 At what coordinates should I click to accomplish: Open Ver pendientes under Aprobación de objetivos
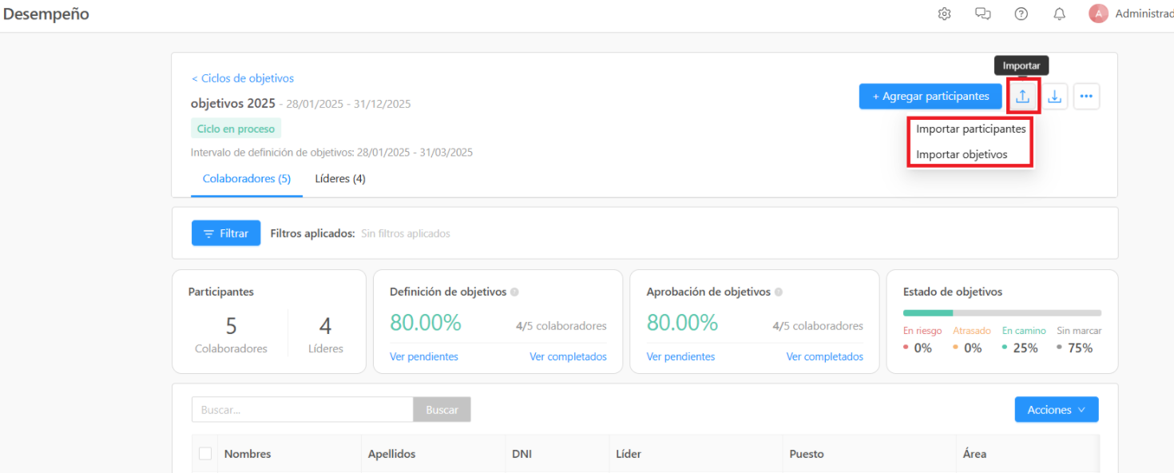click(x=680, y=357)
